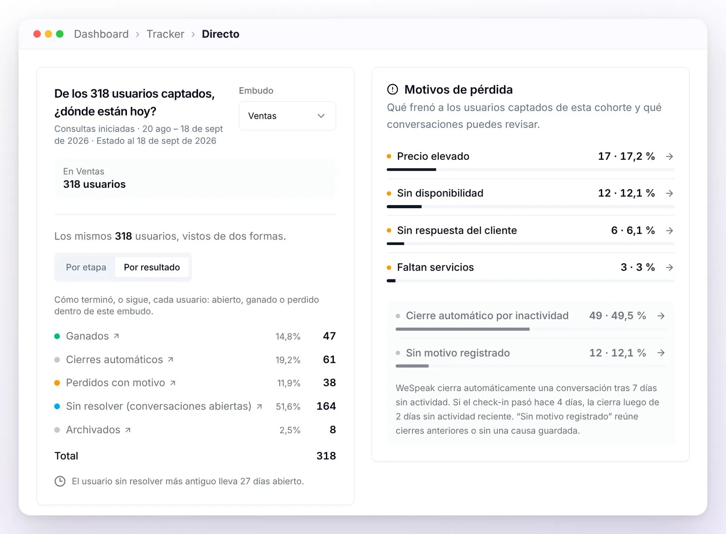The width and height of the screenshot is (726, 534).
Task: Select the Por resultado tab
Action: 152,267
